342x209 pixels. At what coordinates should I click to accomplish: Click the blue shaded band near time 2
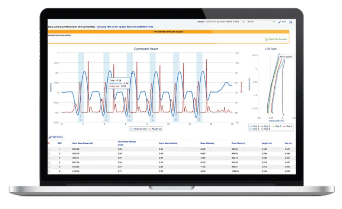coord(81,87)
